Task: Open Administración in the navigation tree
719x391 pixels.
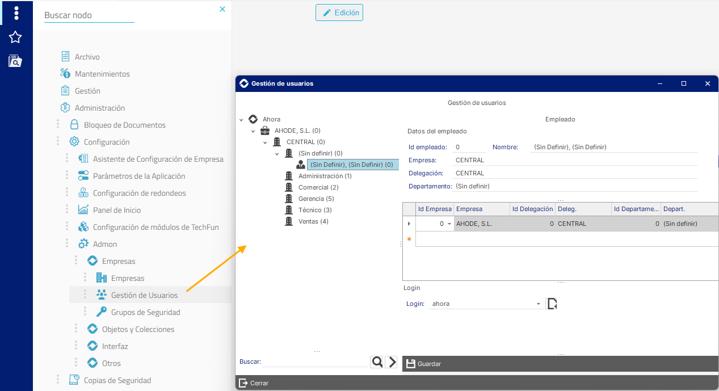Action: click(100, 108)
